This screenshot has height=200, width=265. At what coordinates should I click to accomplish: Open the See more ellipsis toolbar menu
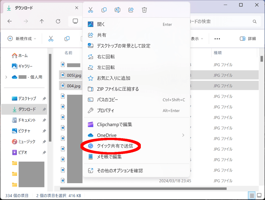point(217,39)
